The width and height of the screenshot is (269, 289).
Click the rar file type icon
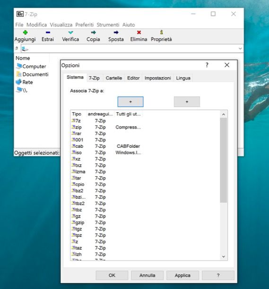tap(73, 133)
